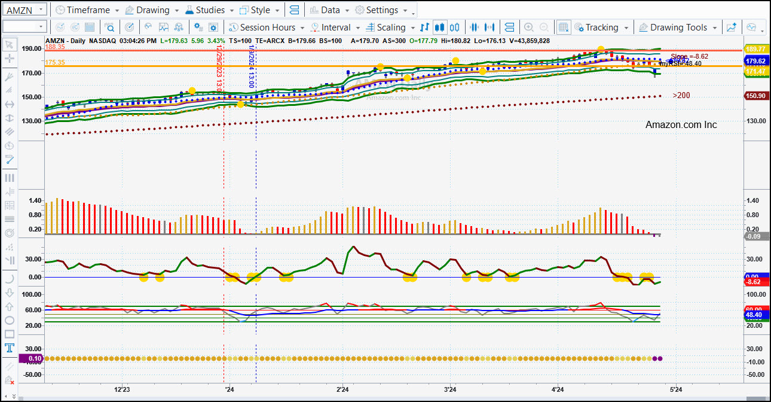Open the Drawing menu
Screen dimensions: 771x402
152,10
